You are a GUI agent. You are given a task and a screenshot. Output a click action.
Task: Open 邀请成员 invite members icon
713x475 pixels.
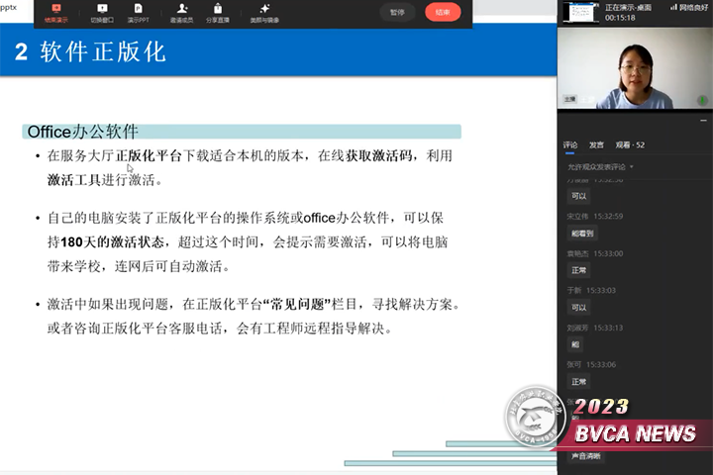tap(181, 12)
